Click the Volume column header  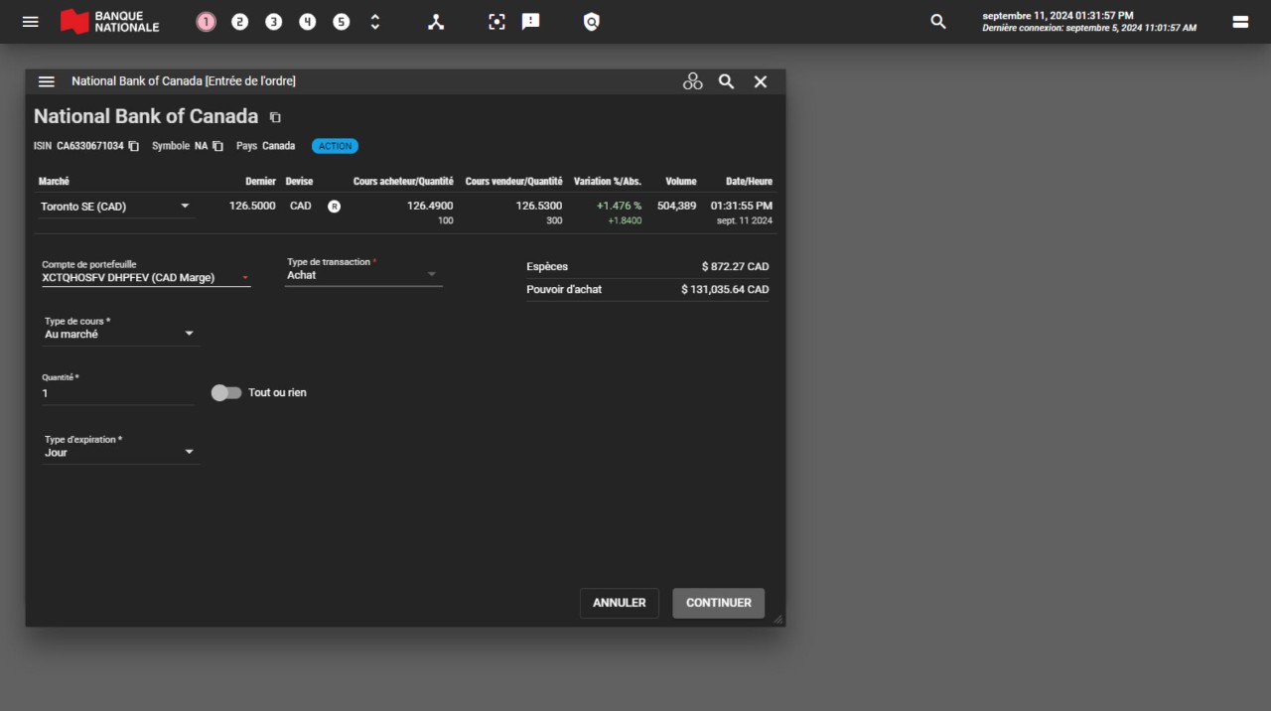(x=681, y=182)
